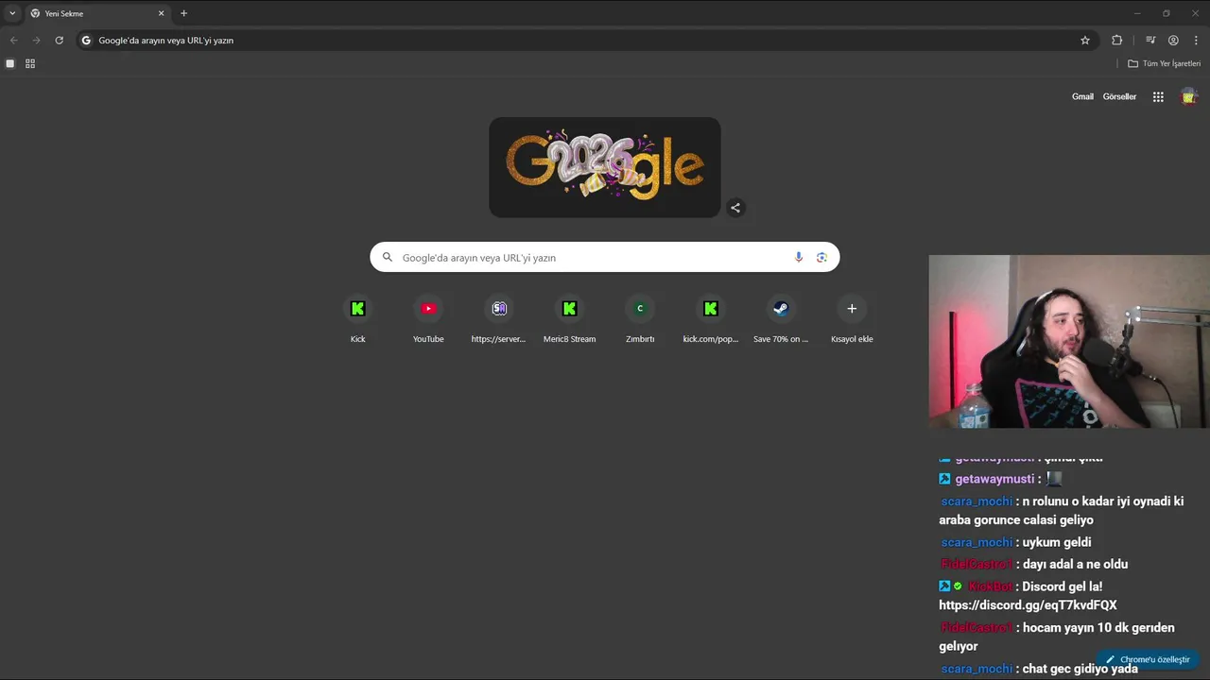Viewport: 1210px width, 680px height.
Task: Open the kick.com/pop... shortcut
Action: point(711,318)
